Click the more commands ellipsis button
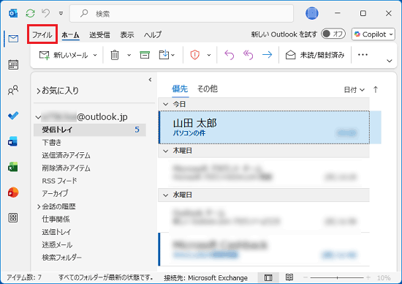Image resolution: width=402 pixels, height=284 pixels. click(363, 55)
